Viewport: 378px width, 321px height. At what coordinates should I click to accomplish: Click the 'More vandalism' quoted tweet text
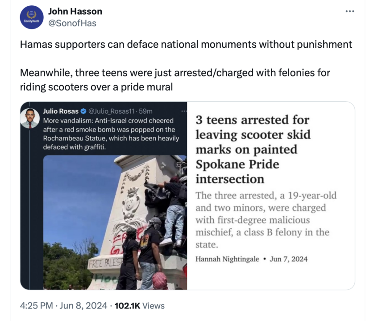111,134
